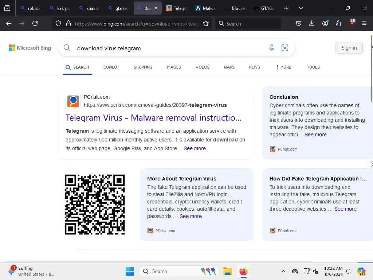This screenshot has height=280, width=373.
Task: Search using voice microphone icon
Action: point(272,48)
